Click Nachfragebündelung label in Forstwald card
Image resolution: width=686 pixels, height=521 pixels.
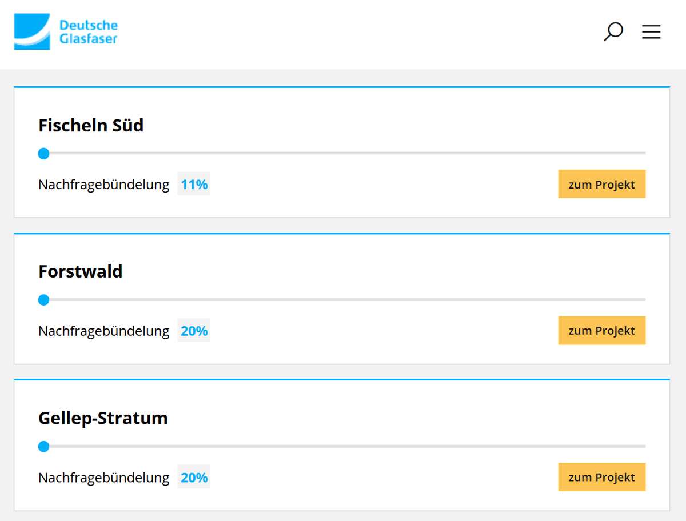pyautogui.click(x=104, y=331)
